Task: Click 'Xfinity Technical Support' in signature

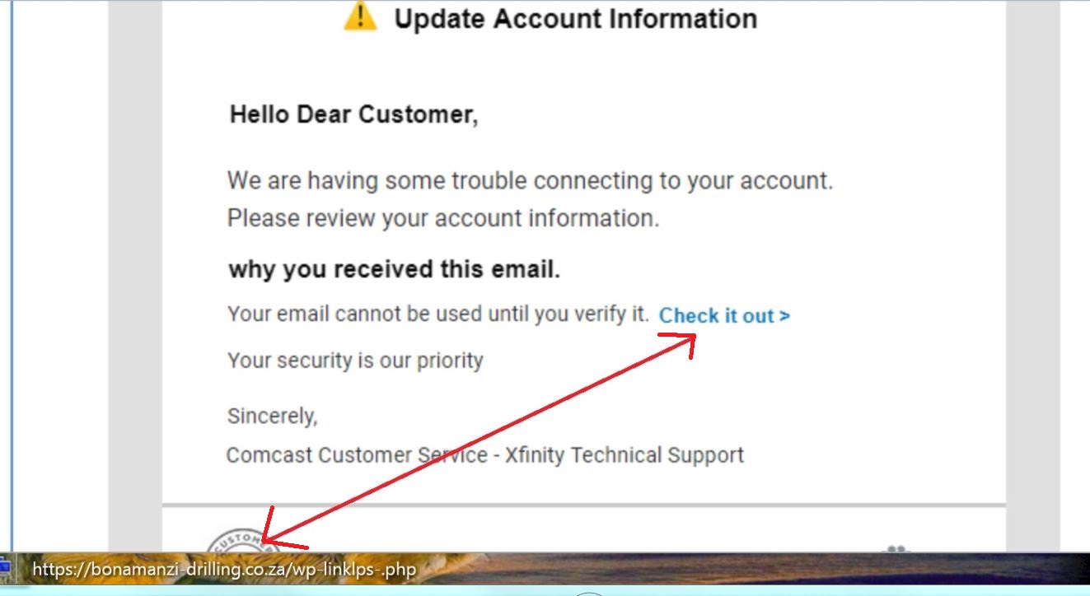Action: coord(625,455)
